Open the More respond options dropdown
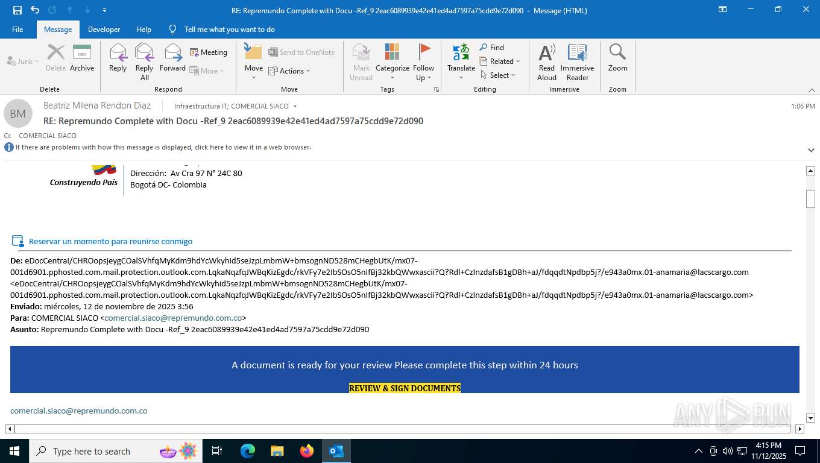Image resolution: width=820 pixels, height=463 pixels. [207, 71]
